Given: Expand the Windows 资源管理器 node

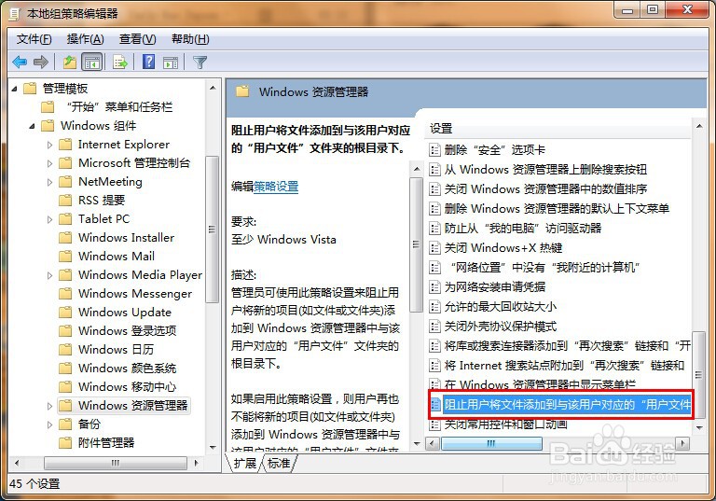Looking at the screenshot, I should (x=49, y=406).
